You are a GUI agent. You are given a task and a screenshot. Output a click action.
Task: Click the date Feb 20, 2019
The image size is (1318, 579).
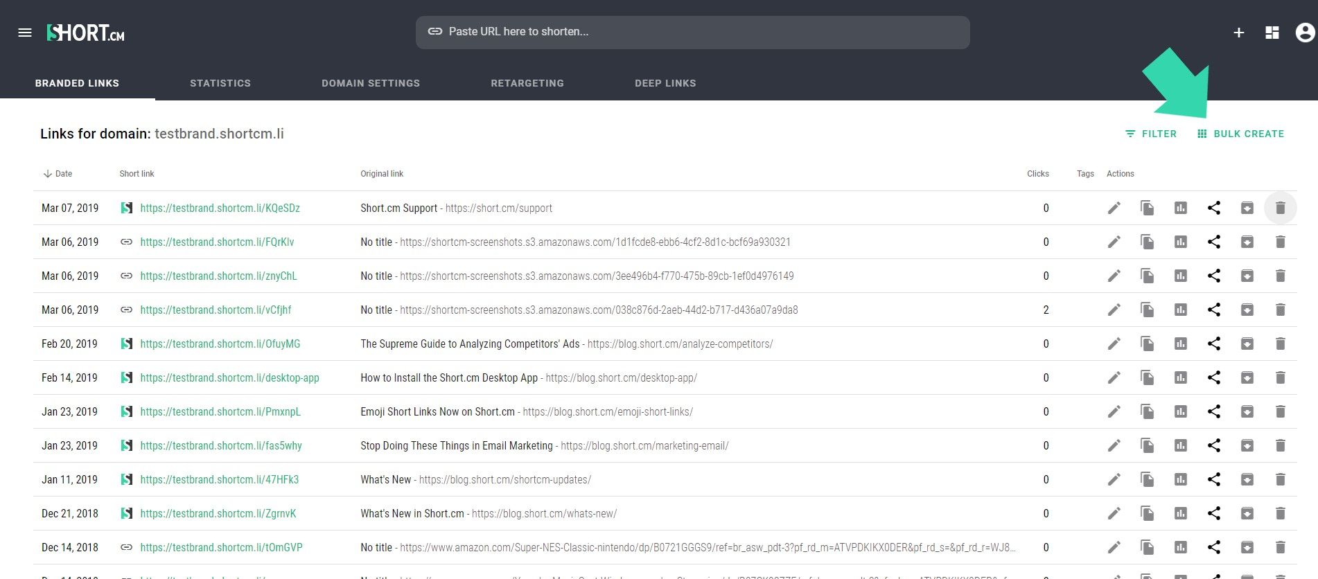(x=69, y=344)
